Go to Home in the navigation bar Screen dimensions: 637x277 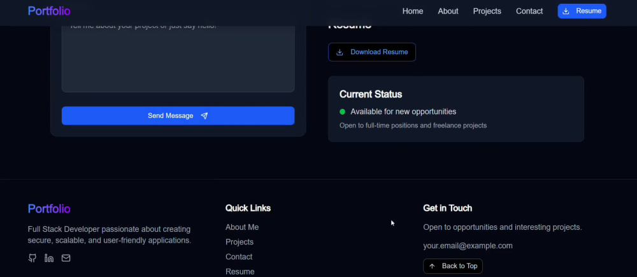pyautogui.click(x=413, y=11)
